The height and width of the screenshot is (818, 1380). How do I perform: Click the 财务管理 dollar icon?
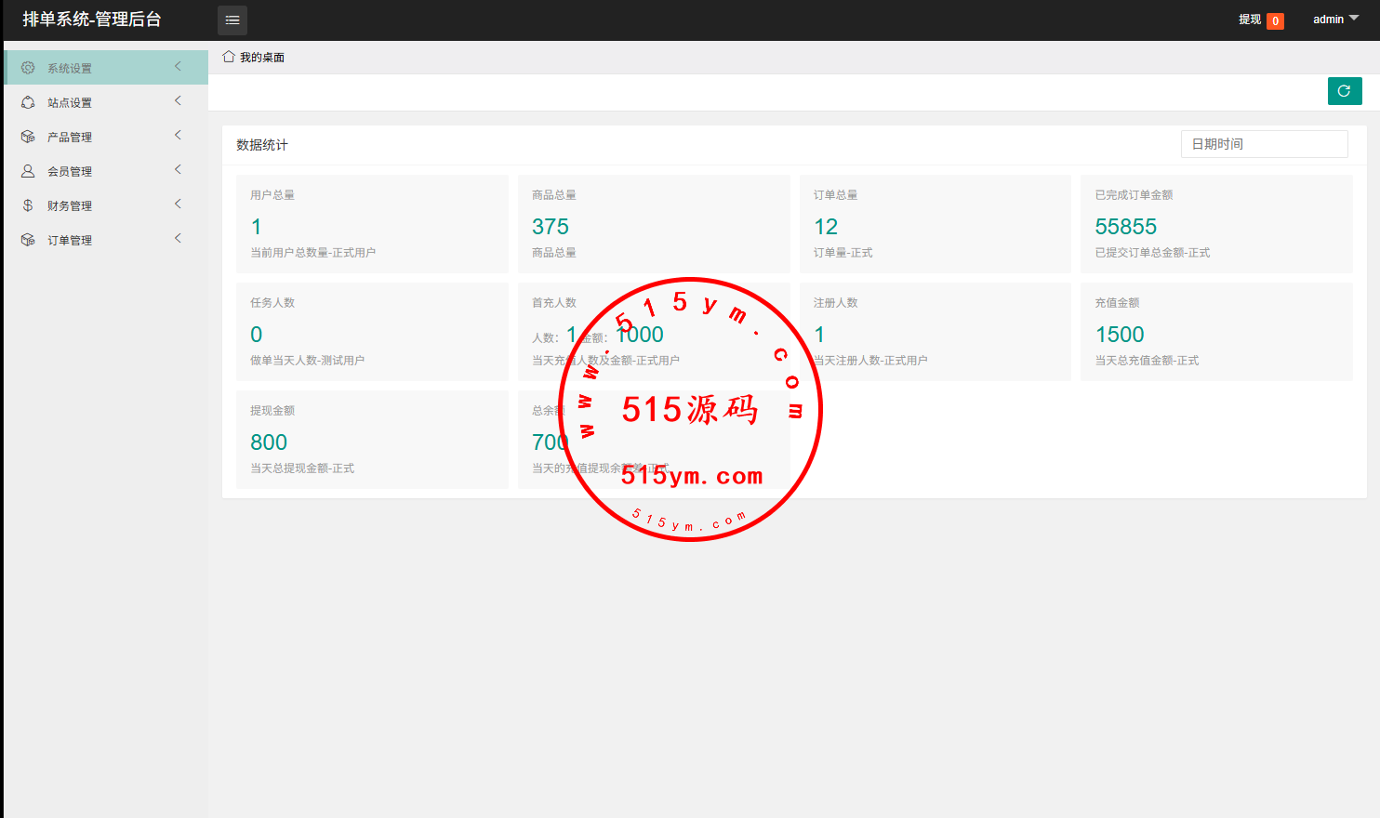[x=28, y=205]
